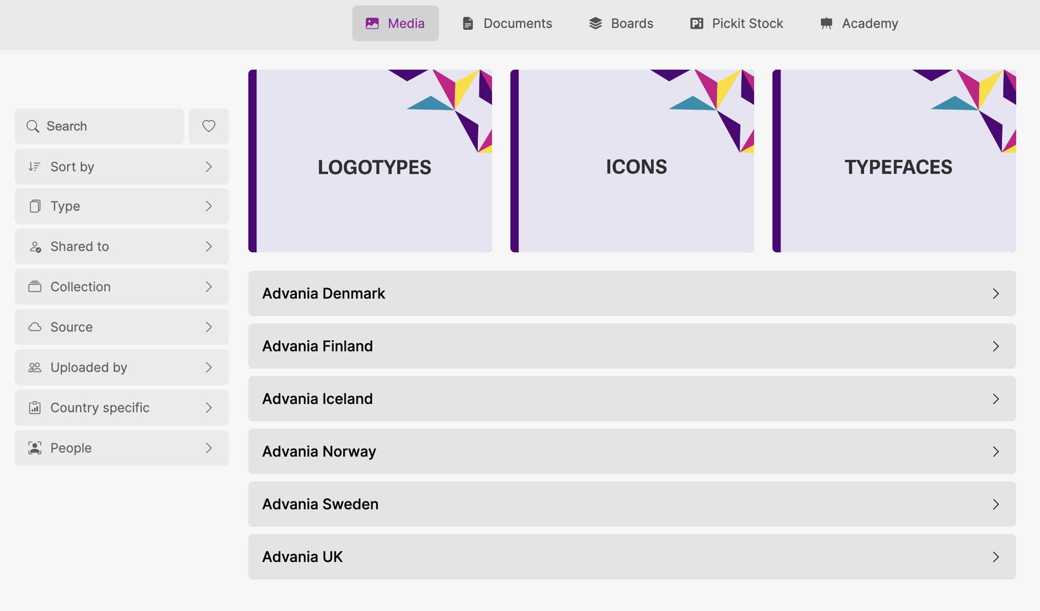The height and width of the screenshot is (611, 1040).
Task: Open the People filter
Action: point(122,448)
